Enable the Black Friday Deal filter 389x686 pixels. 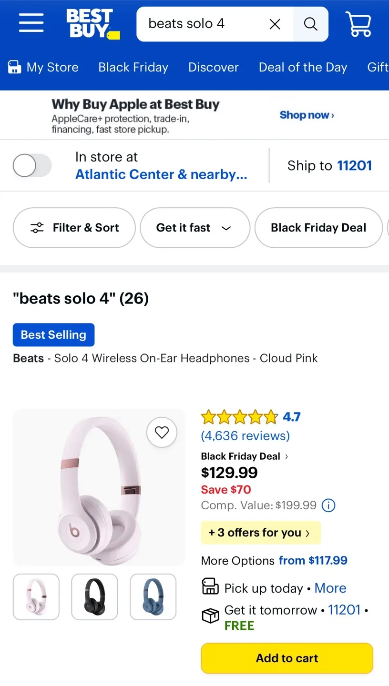tap(318, 228)
